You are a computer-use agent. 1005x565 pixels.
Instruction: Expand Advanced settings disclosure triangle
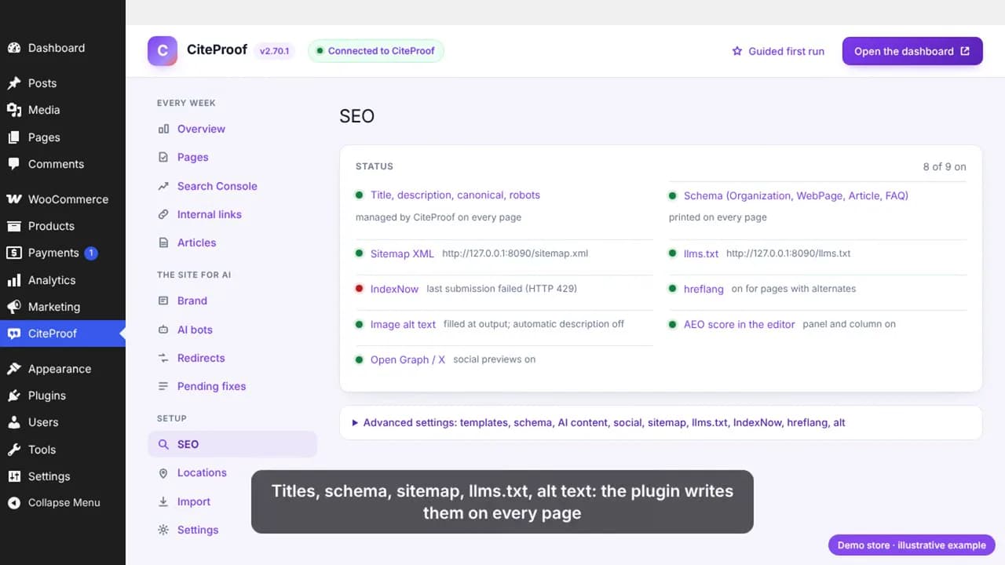(x=355, y=423)
